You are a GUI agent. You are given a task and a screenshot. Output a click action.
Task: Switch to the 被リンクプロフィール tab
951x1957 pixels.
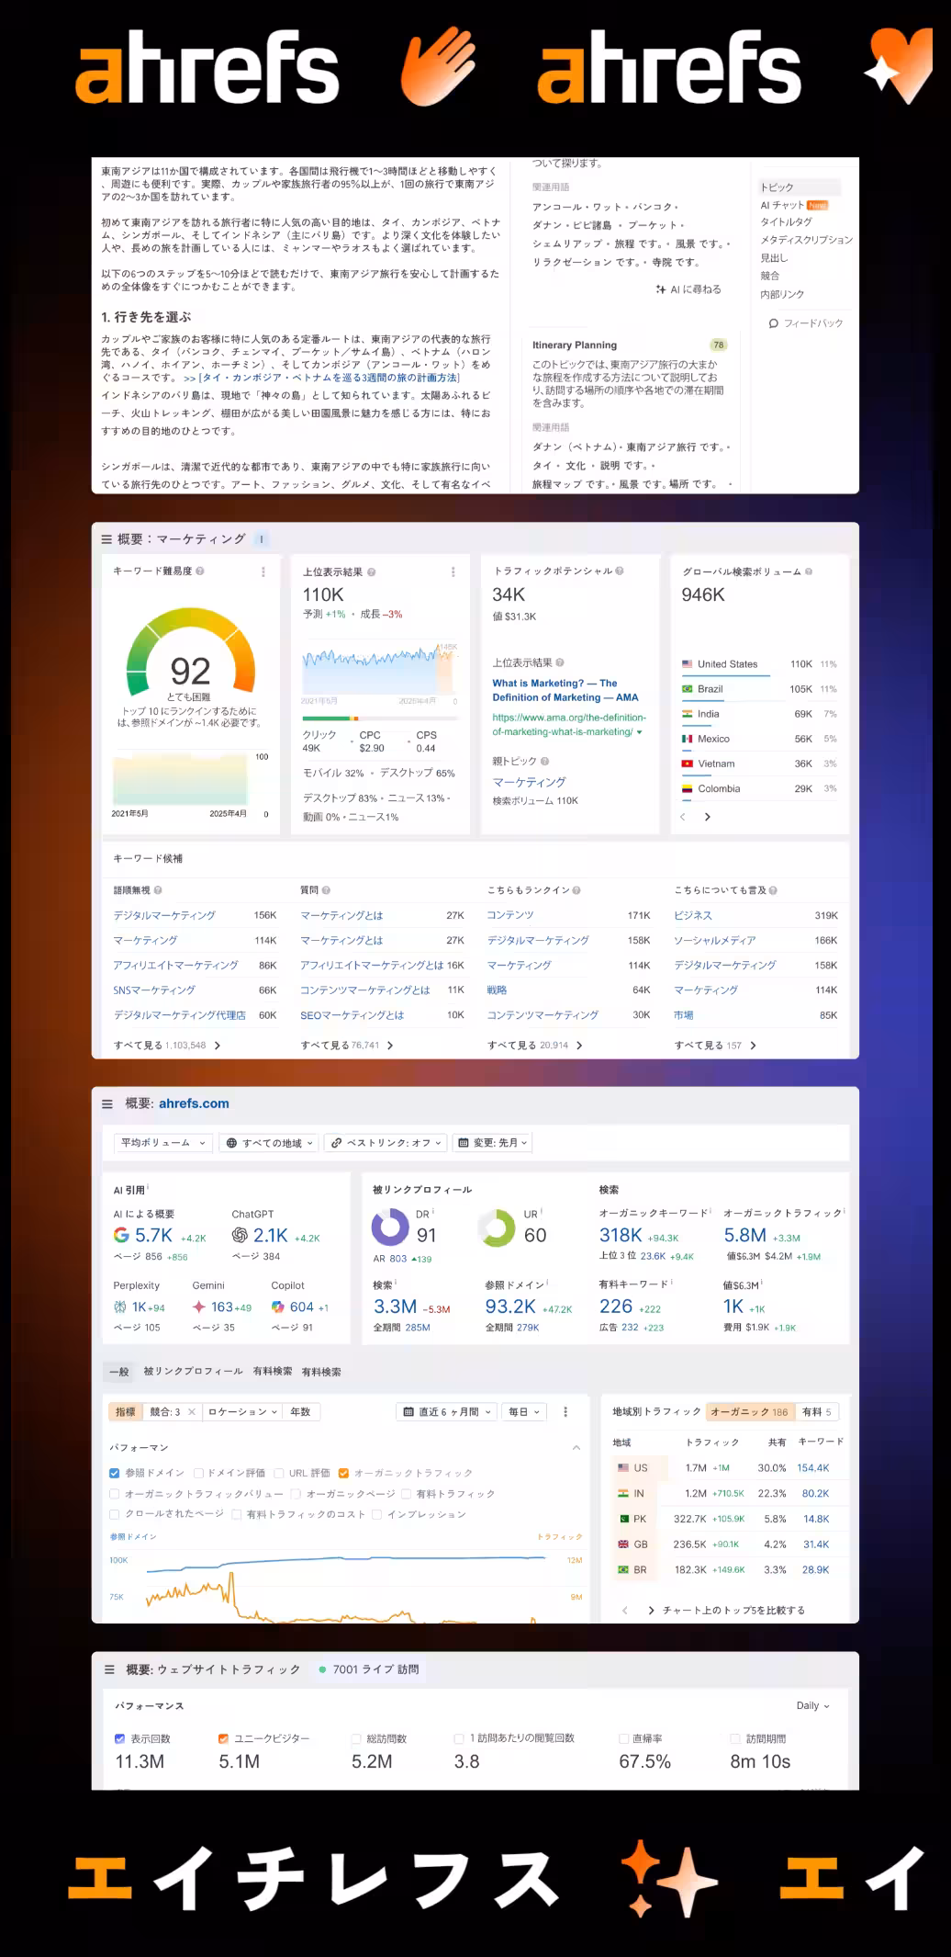[x=193, y=1371]
